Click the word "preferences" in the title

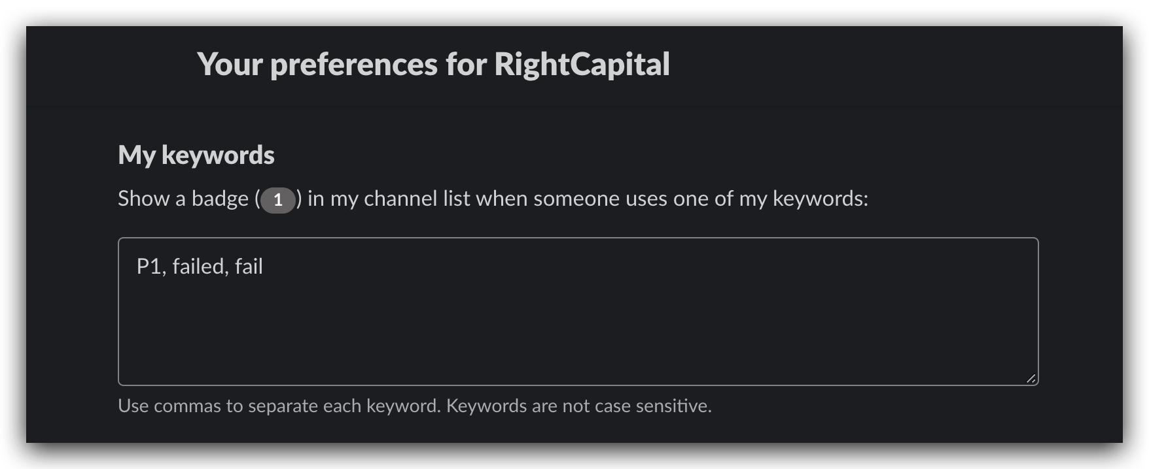coord(354,64)
